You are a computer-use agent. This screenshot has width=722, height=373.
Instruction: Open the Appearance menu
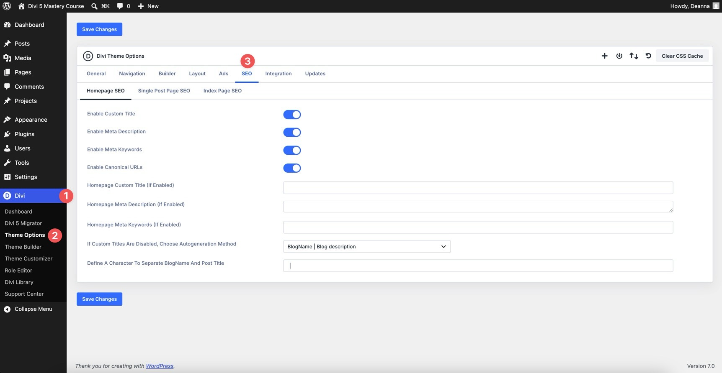point(33,120)
